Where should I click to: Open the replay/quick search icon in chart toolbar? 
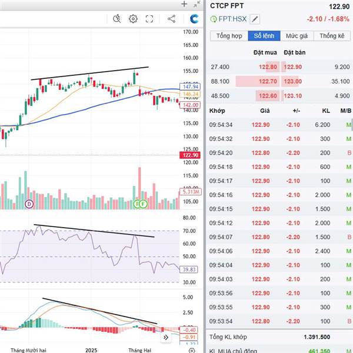coord(117,19)
